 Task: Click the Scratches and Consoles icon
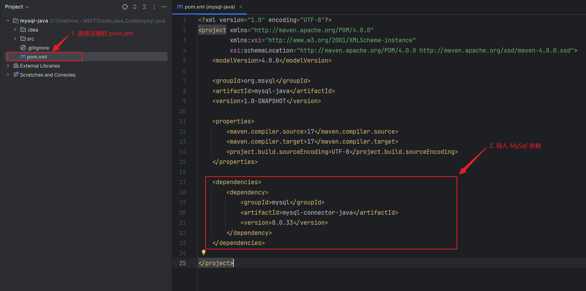16,75
